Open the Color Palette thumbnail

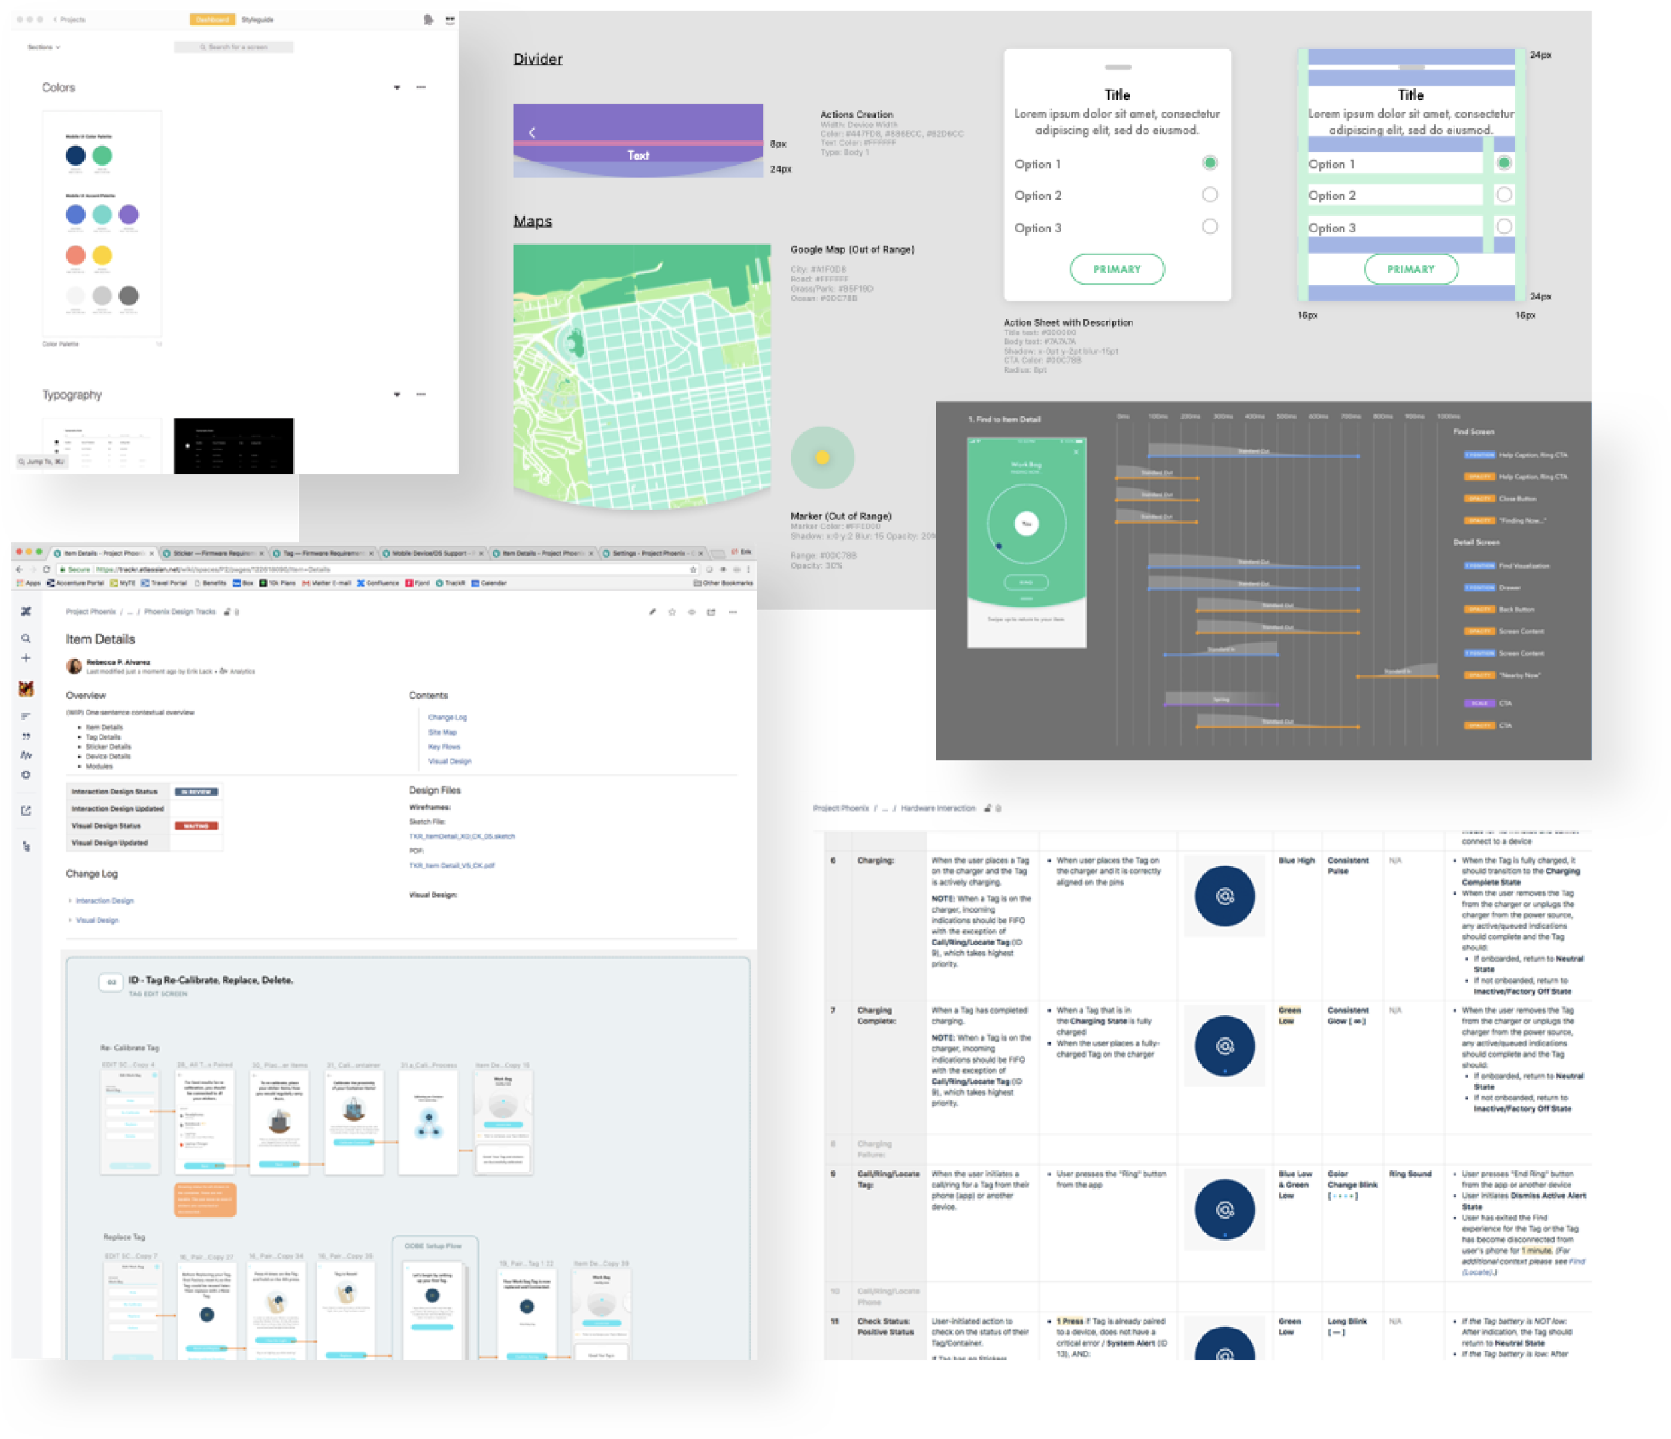coord(102,223)
